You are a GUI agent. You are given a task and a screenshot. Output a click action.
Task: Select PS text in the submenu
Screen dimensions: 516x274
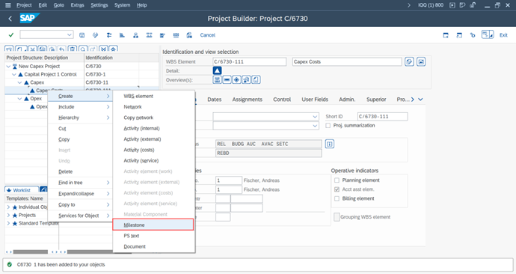click(153, 236)
